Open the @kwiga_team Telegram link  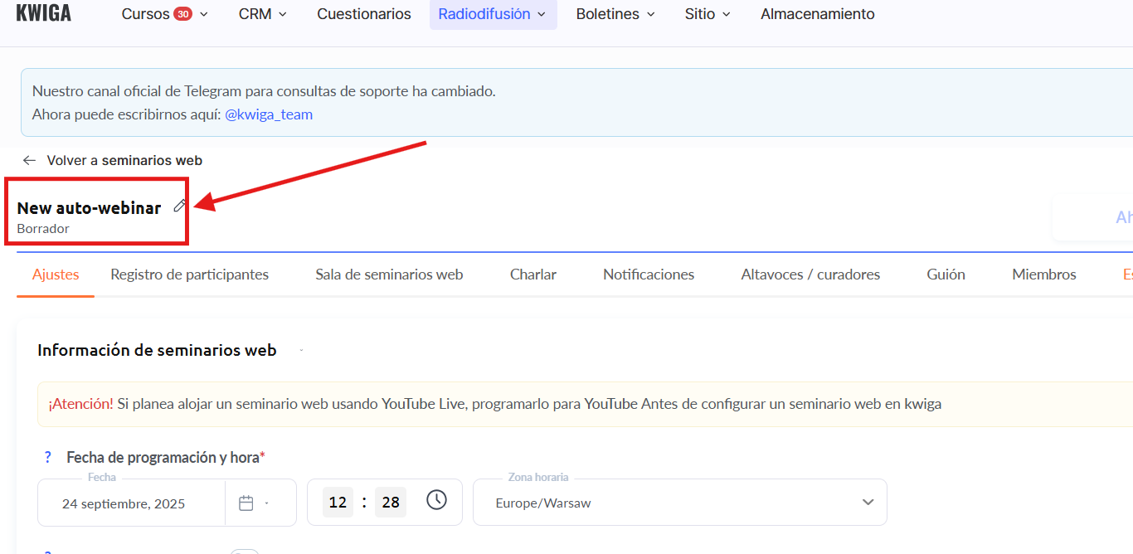tap(269, 114)
